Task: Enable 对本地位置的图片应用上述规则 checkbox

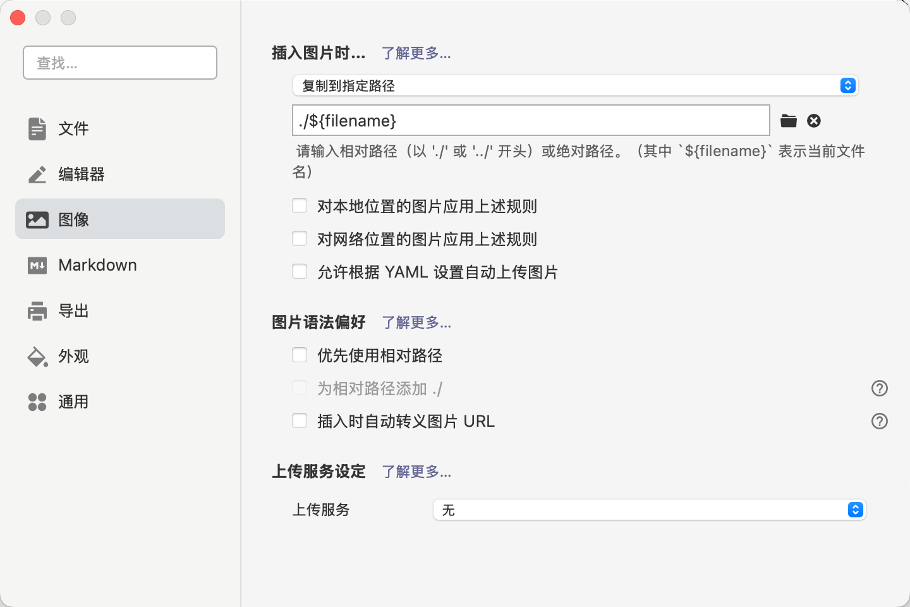Action: point(300,206)
